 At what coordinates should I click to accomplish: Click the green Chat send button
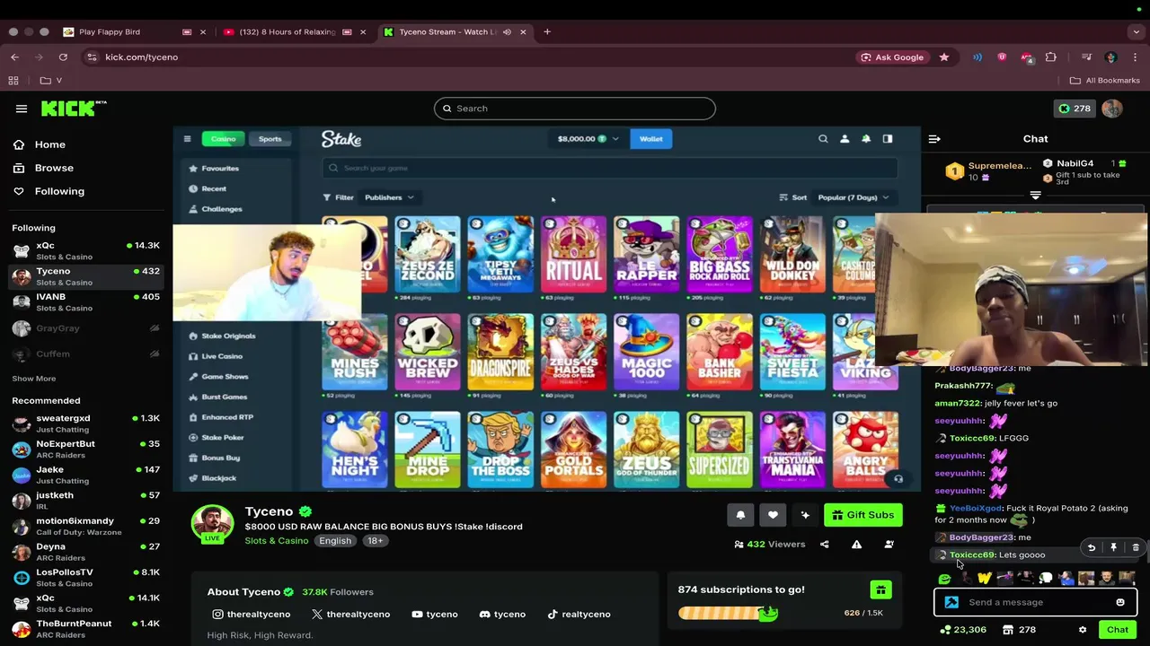pyautogui.click(x=1118, y=630)
